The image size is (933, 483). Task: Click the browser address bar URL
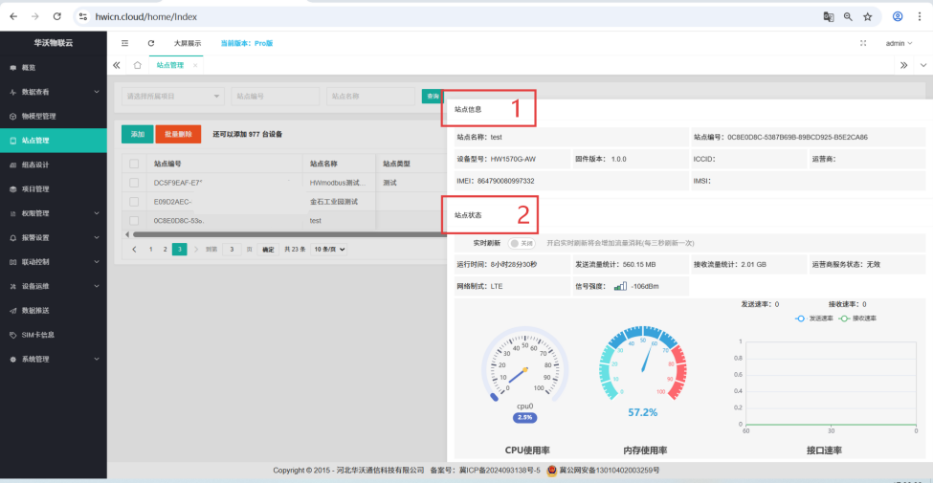[146, 16]
